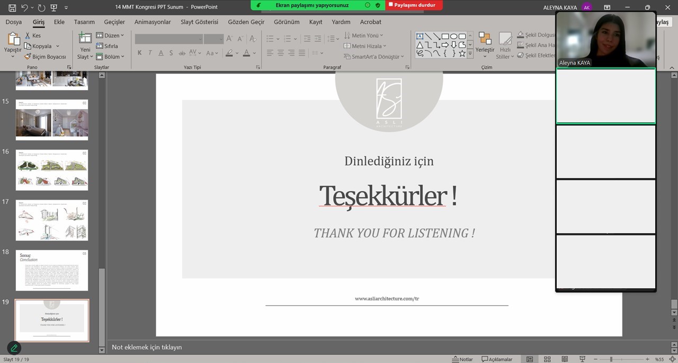Select slide 18 Sonuç thumbnail

[52, 270]
